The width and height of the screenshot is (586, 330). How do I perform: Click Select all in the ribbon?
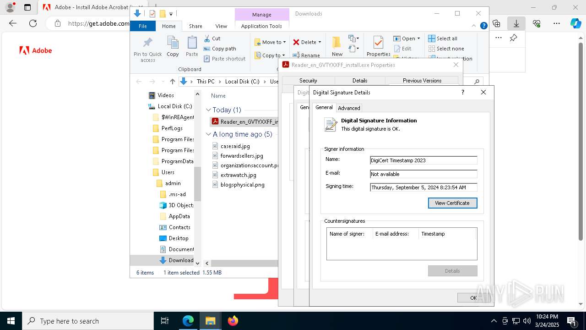click(x=443, y=38)
